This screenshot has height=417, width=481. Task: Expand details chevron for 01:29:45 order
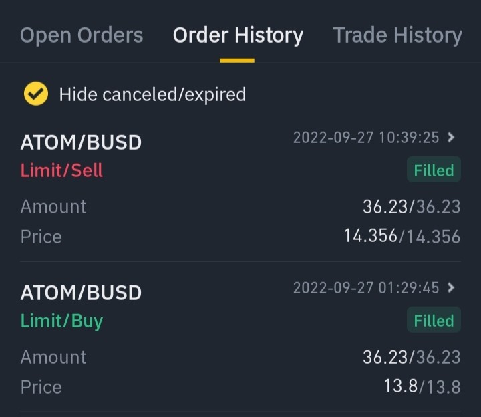(x=451, y=287)
